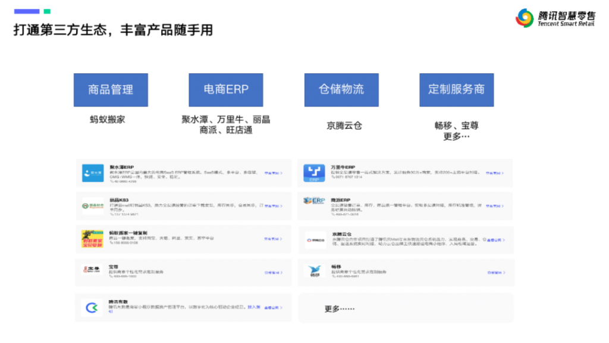This screenshot has height=343, width=609.
Task: Click the 京腾云仓 card title text
Action: click(342, 234)
